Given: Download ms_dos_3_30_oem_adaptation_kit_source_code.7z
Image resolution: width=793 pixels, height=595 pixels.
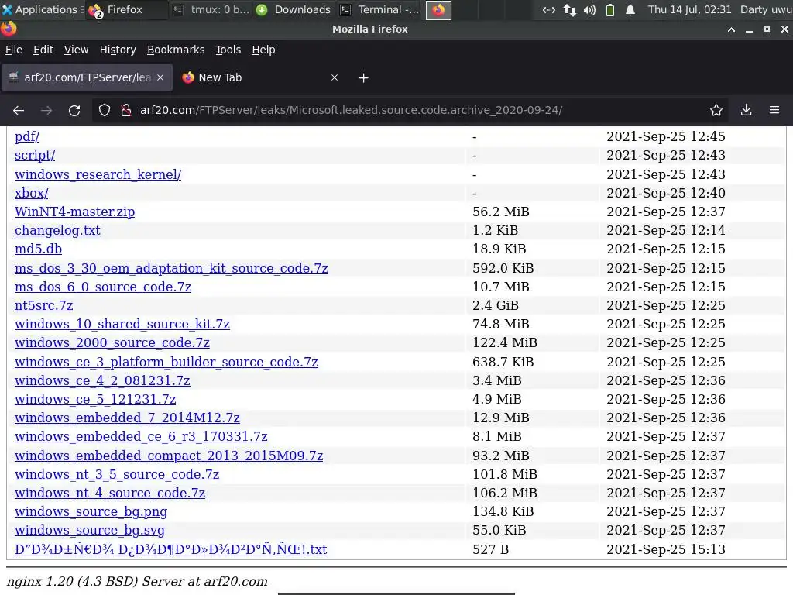Looking at the screenshot, I should pos(171,268).
